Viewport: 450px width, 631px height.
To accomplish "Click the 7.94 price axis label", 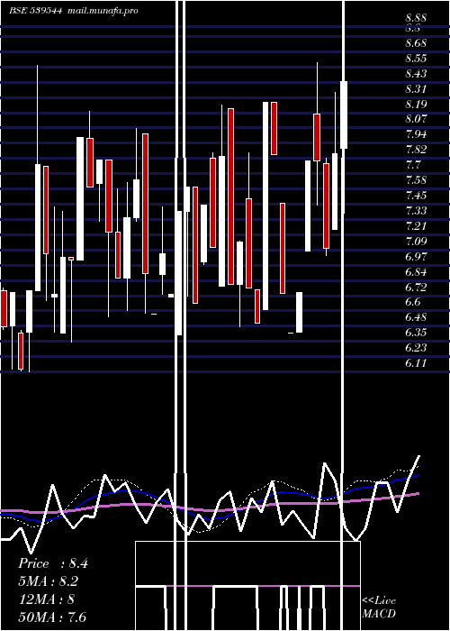I will [x=416, y=134].
